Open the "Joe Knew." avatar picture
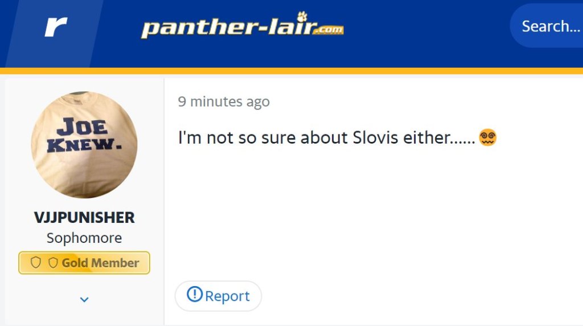 point(84,145)
